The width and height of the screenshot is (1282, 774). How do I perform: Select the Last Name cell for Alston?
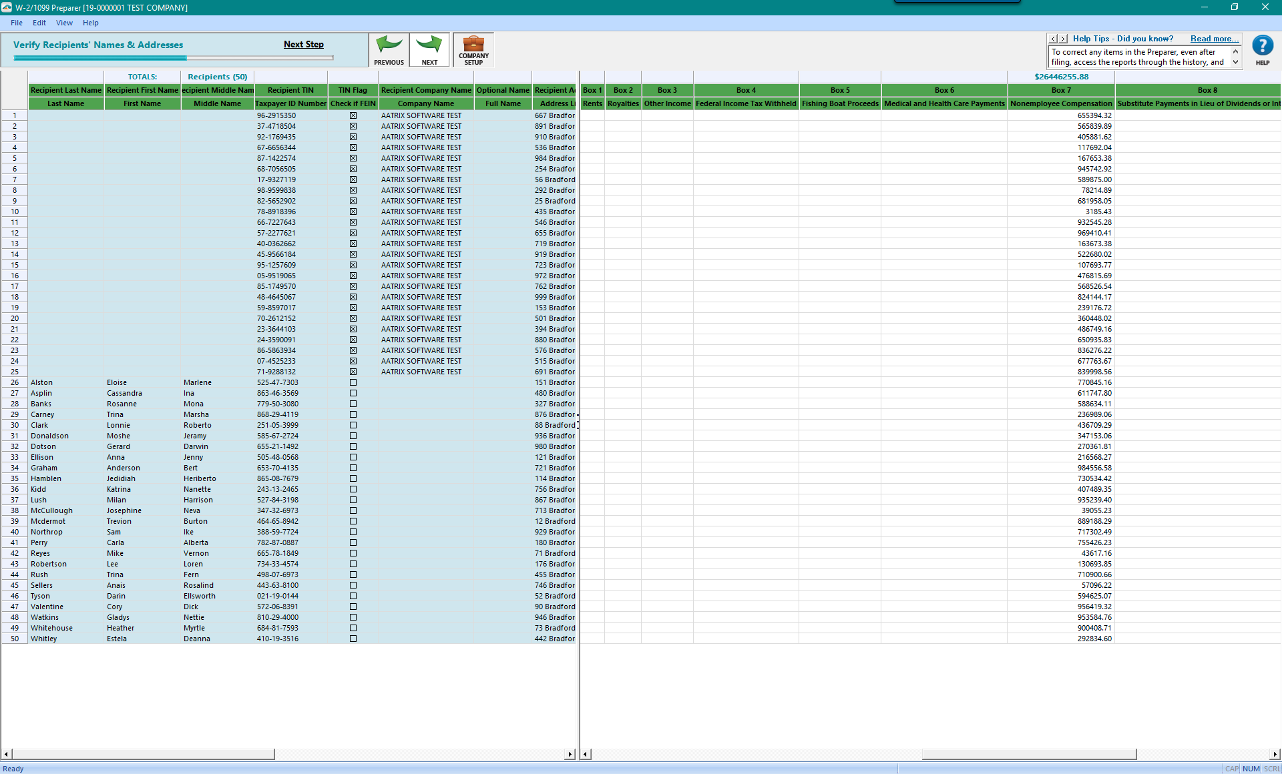pyautogui.click(x=65, y=382)
